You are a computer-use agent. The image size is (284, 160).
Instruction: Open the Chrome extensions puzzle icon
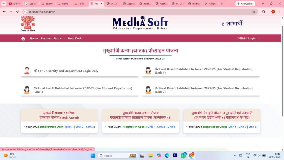(263, 12)
